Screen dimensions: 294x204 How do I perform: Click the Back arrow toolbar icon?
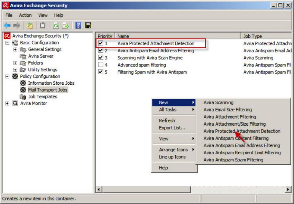point(7,25)
